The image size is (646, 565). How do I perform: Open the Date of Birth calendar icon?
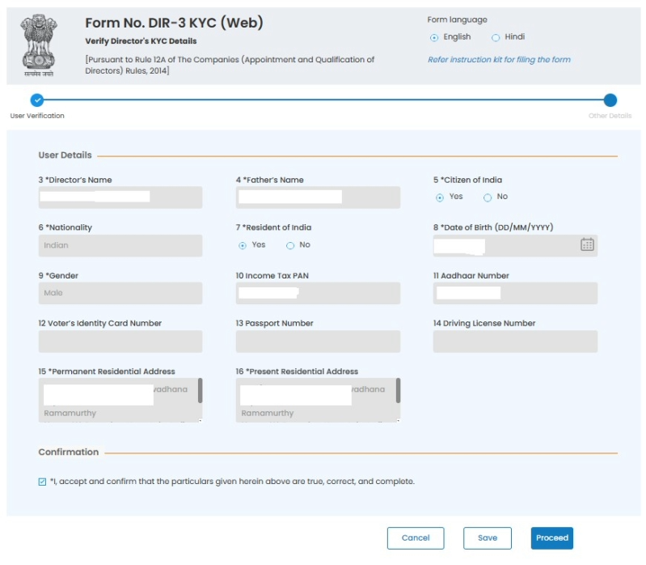point(587,244)
